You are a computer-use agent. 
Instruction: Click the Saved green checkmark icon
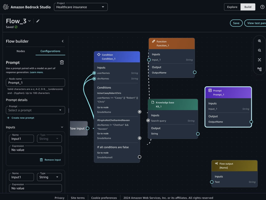point(16,27)
